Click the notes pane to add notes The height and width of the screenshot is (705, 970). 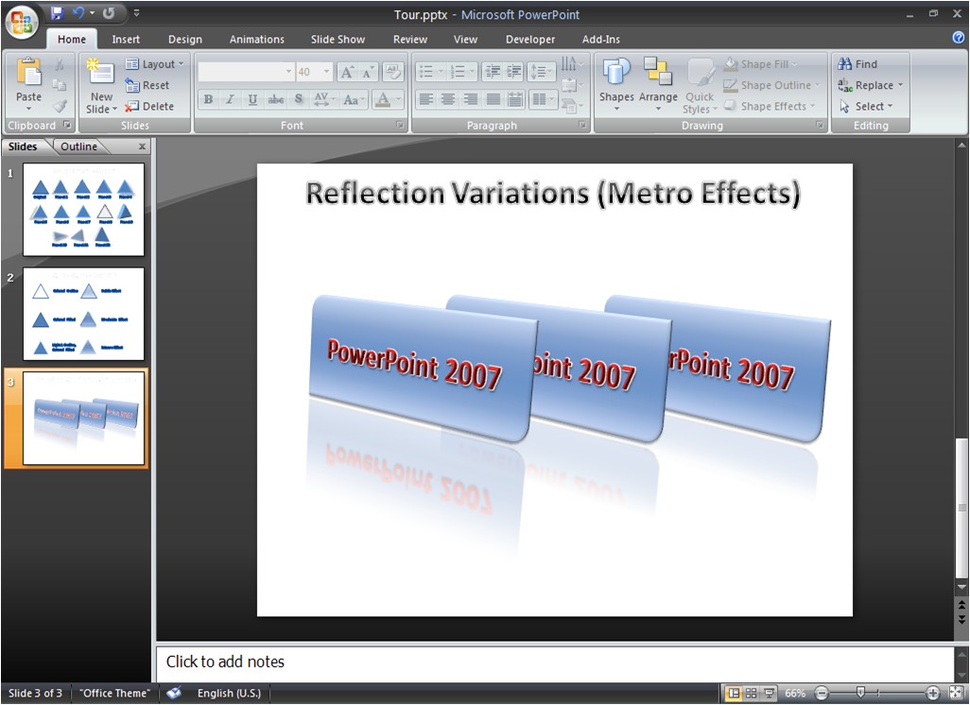coord(554,662)
